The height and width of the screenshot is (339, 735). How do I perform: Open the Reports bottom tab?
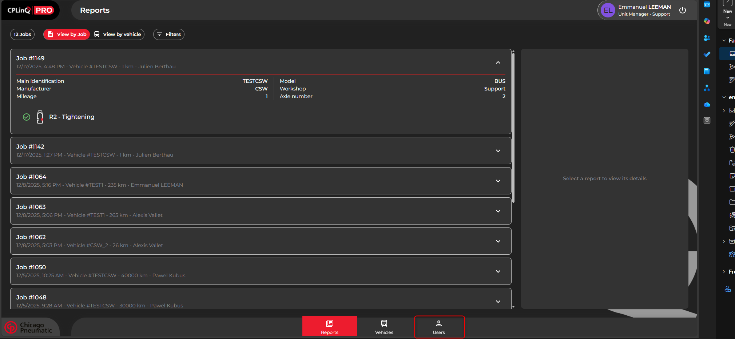pos(330,326)
